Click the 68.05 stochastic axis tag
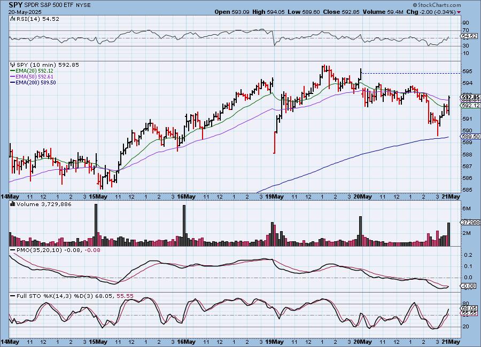The height and width of the screenshot is (347, 481). click(469, 309)
